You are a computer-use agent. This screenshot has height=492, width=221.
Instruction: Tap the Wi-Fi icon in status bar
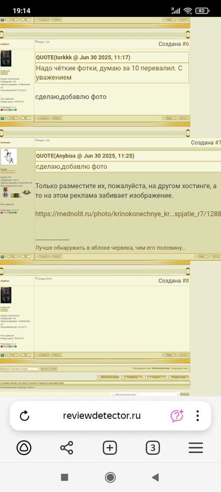point(188,11)
